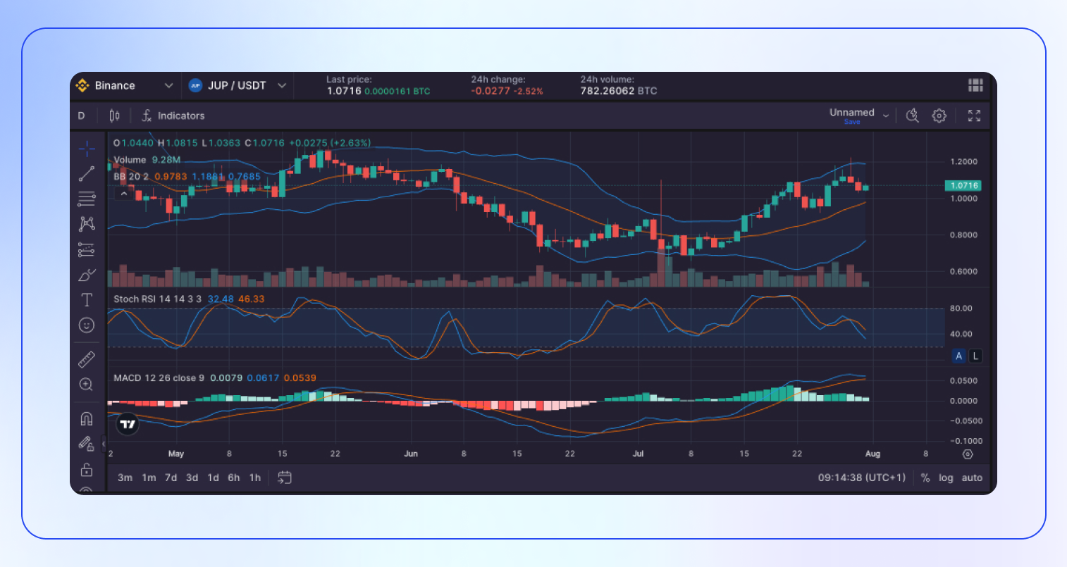Click the last price tag 1.0716

tap(963, 185)
